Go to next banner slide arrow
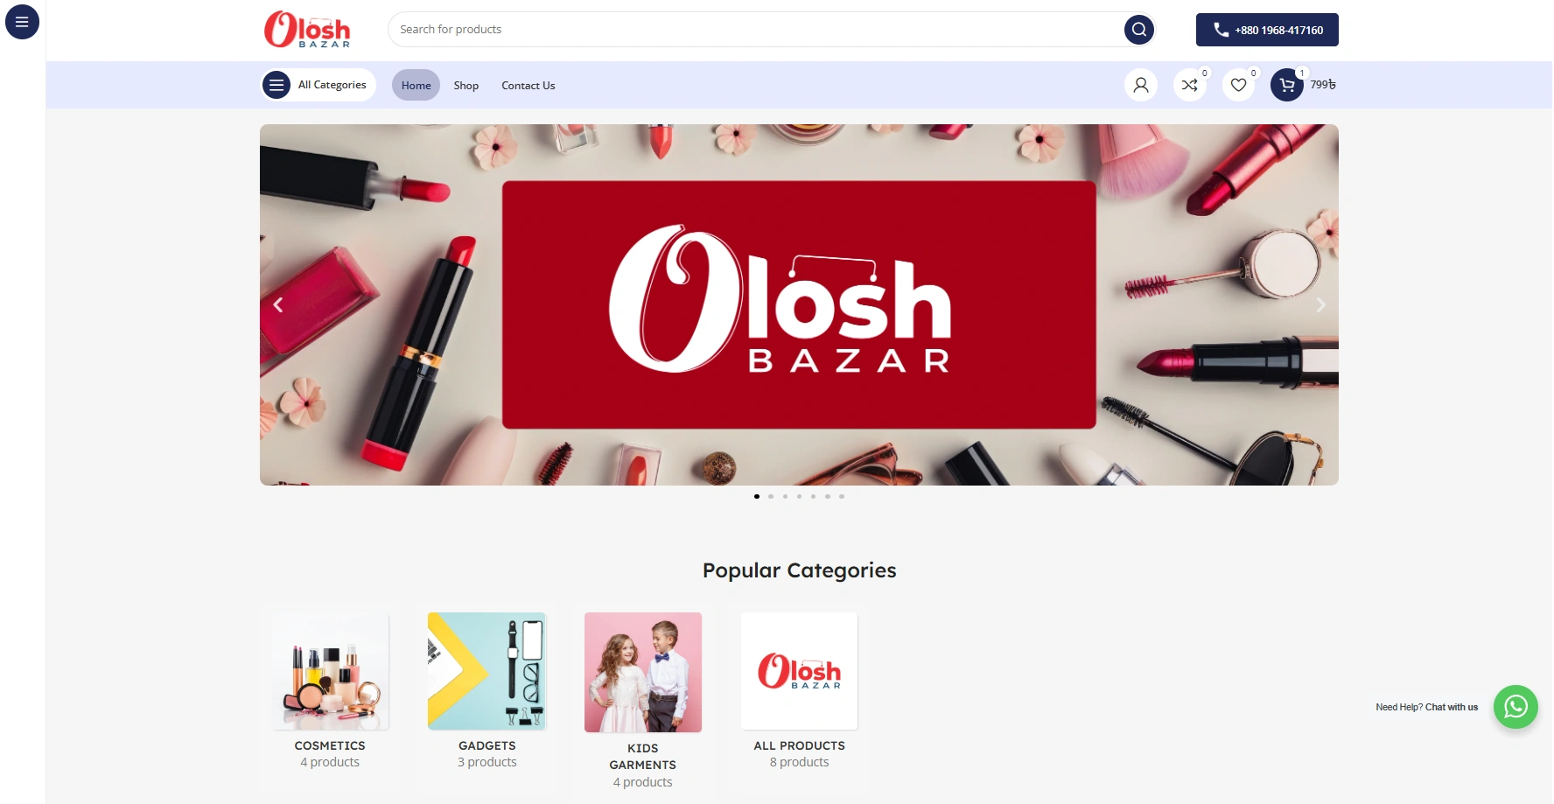 click(x=1320, y=305)
